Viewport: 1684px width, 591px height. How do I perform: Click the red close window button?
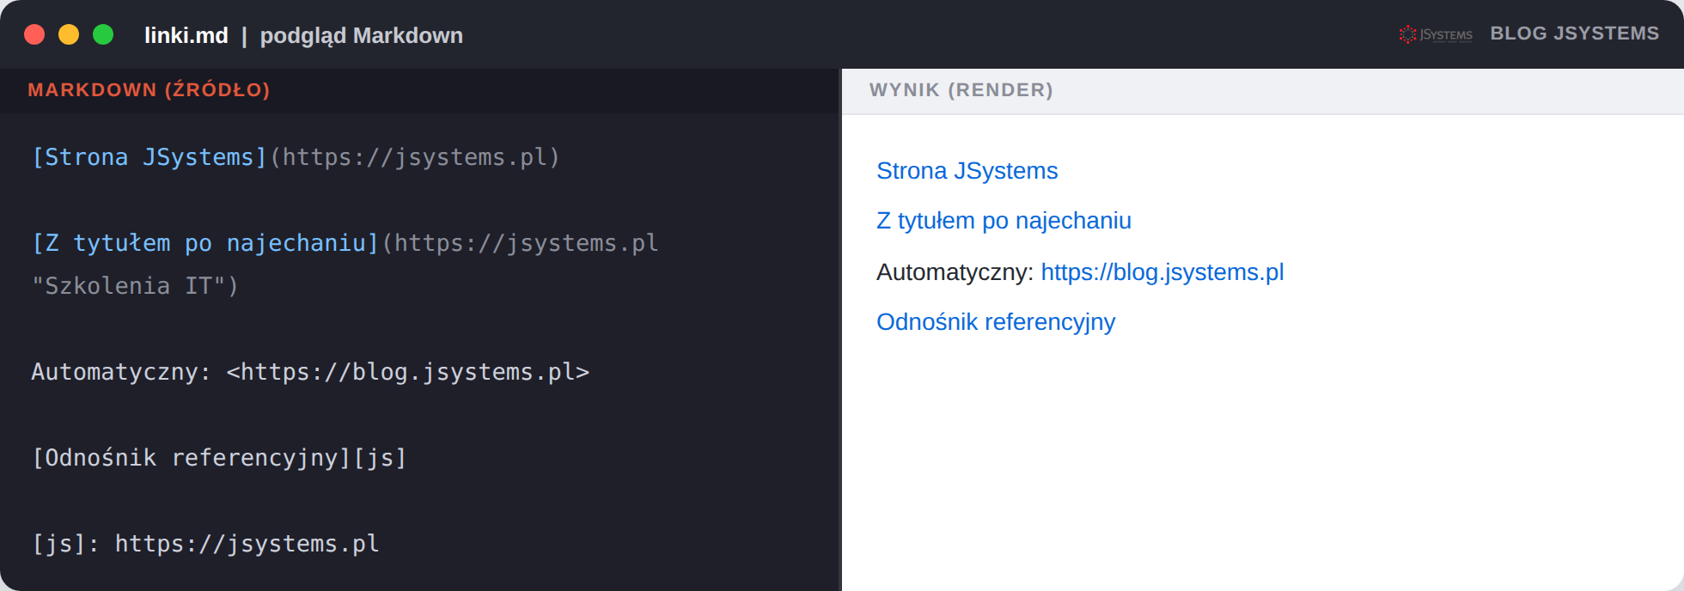click(x=34, y=34)
